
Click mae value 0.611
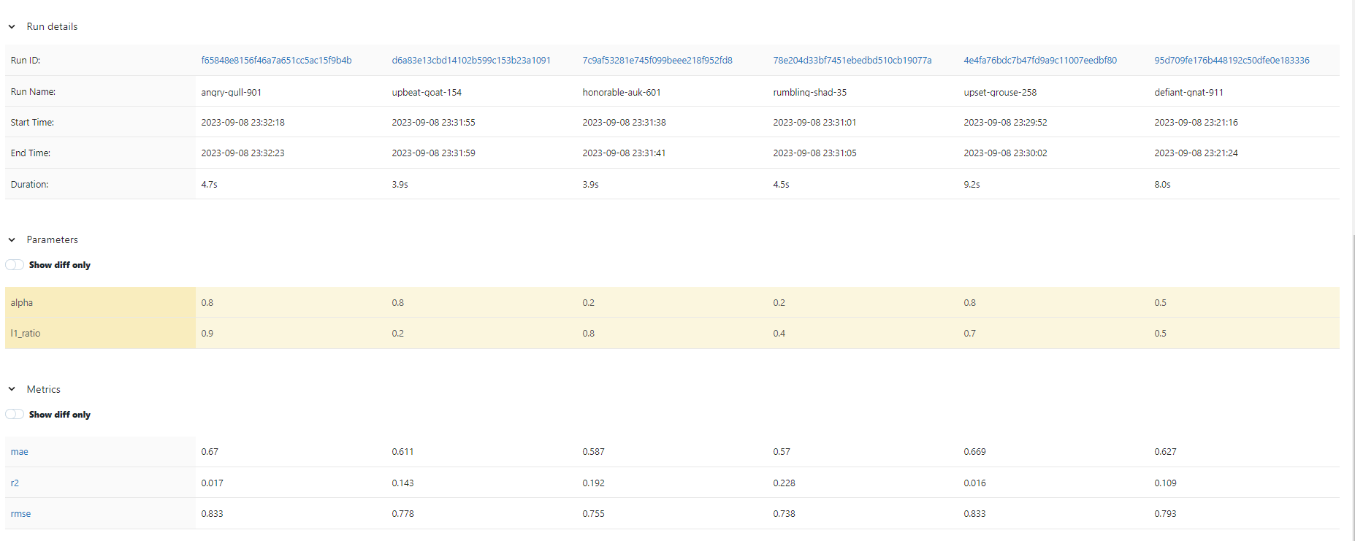click(x=402, y=452)
